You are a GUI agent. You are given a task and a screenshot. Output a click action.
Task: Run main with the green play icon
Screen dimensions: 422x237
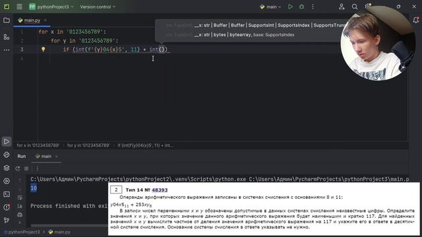point(290,7)
